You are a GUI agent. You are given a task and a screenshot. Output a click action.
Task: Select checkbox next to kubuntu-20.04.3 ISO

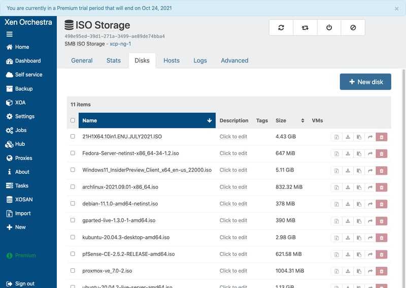(x=73, y=237)
